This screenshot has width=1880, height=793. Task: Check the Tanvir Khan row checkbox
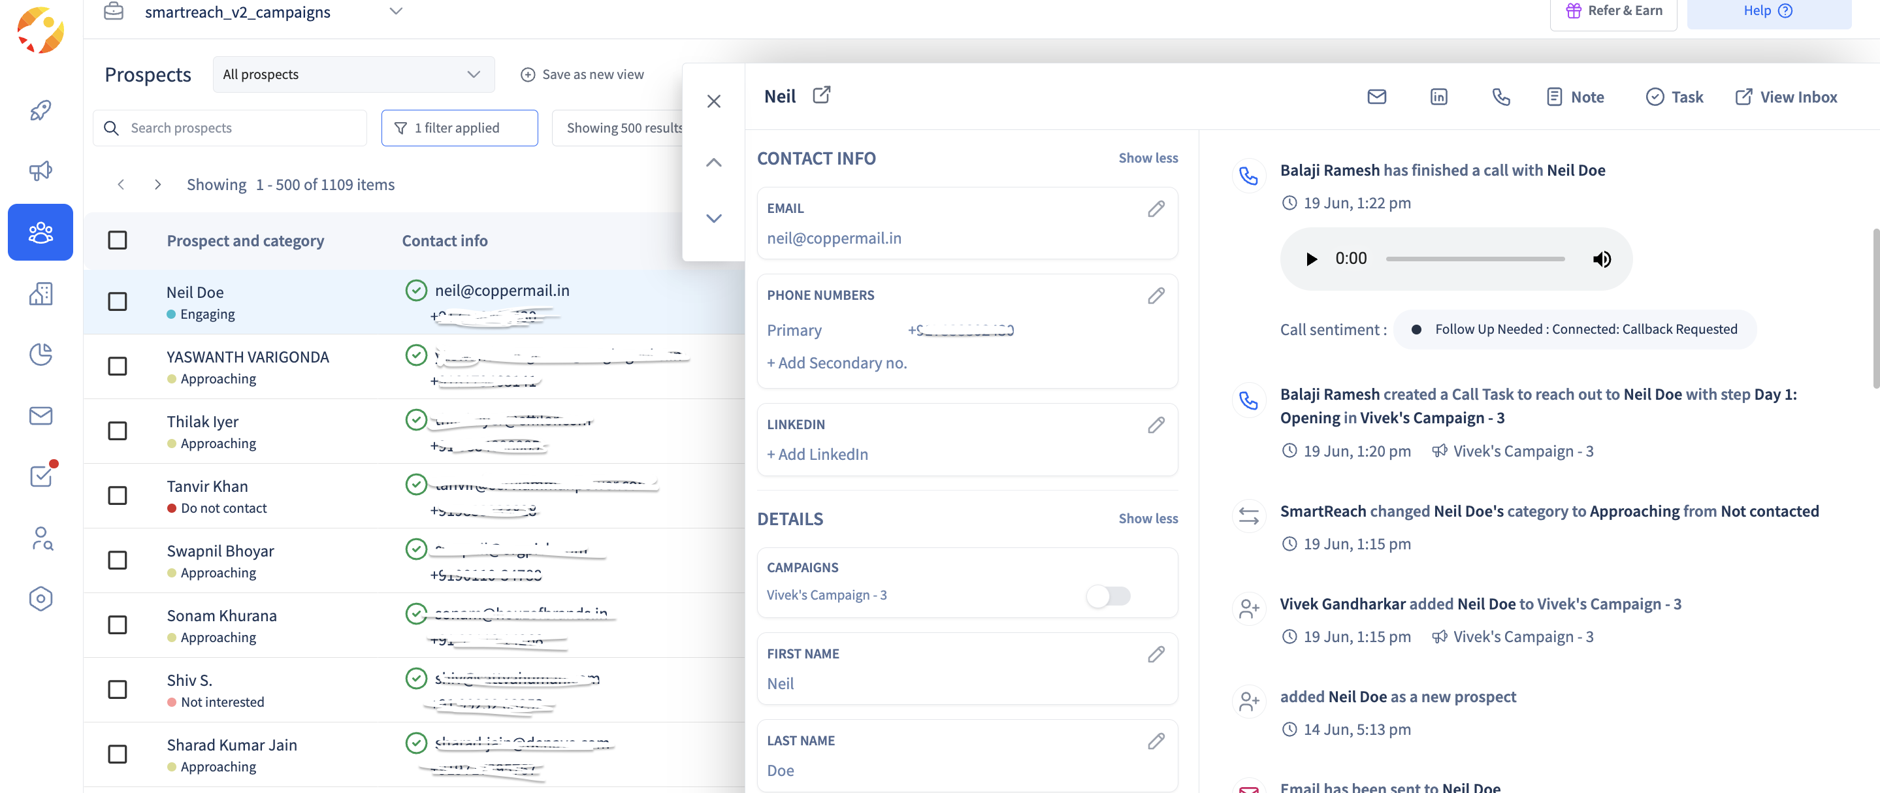tap(118, 495)
